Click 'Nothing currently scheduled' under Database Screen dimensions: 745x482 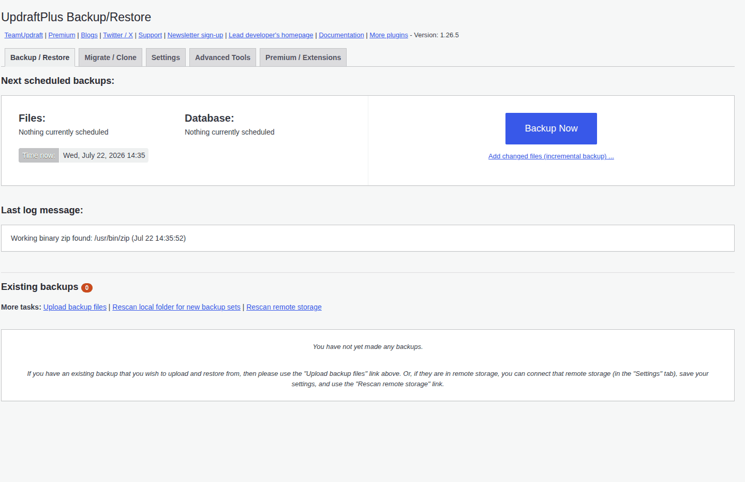click(x=230, y=132)
